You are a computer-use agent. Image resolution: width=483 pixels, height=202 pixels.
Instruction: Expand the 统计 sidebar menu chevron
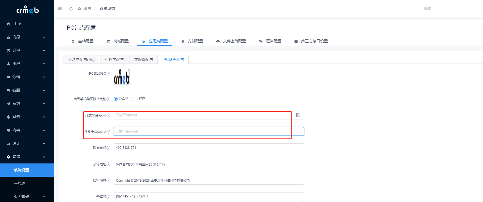pyautogui.click(x=44, y=144)
